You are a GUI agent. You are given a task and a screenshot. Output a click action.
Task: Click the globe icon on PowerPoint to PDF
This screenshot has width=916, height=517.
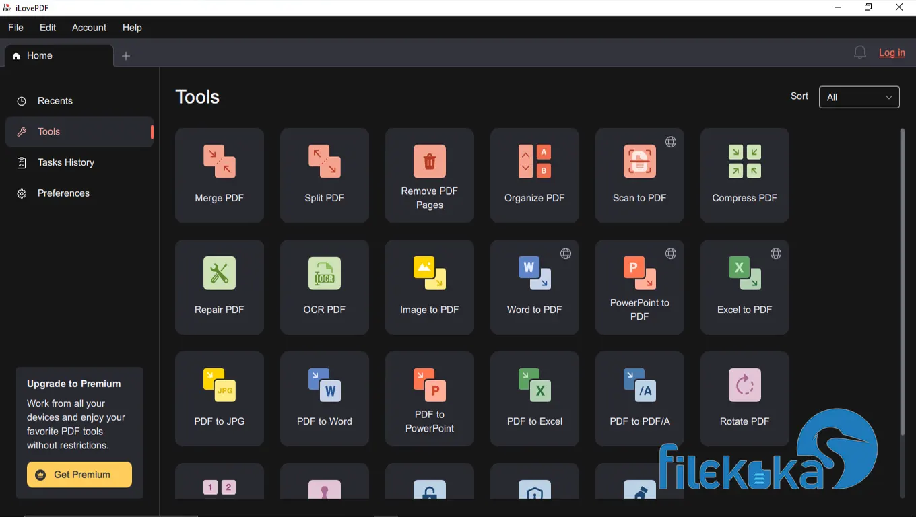671,254
